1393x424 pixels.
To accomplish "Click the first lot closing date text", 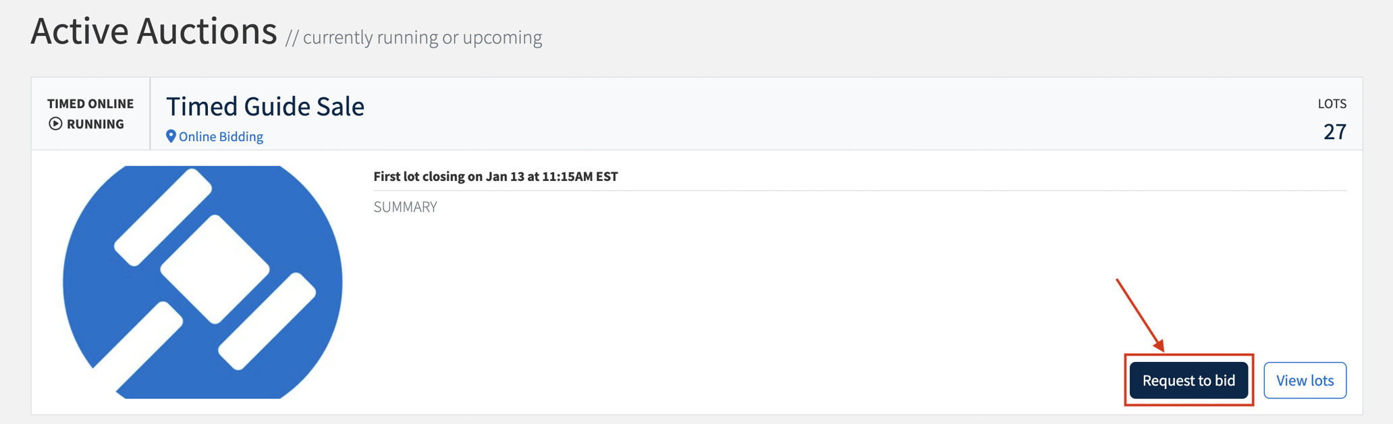I will [x=495, y=176].
